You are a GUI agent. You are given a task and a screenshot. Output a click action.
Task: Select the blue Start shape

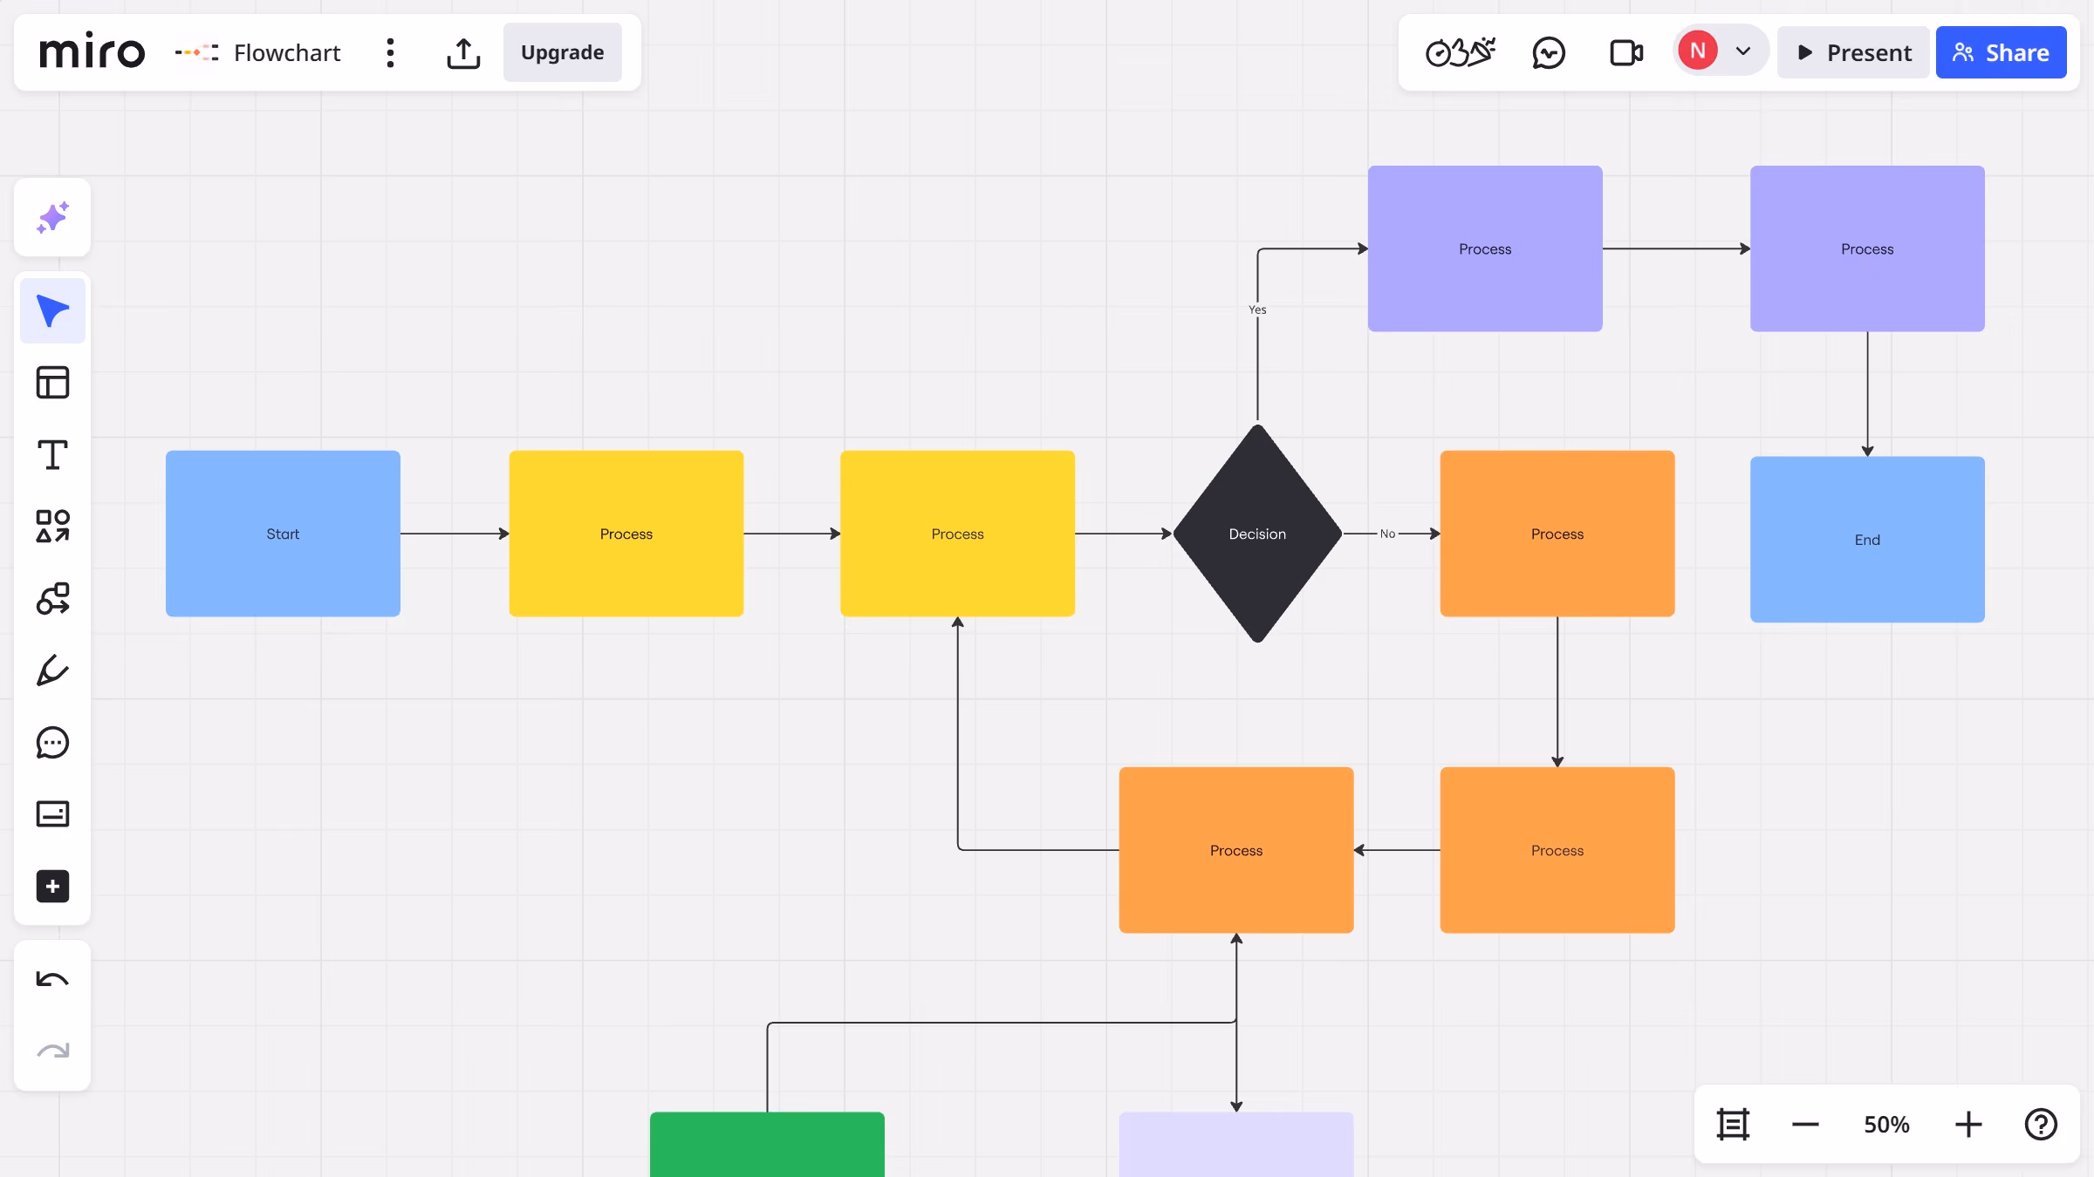[283, 534]
